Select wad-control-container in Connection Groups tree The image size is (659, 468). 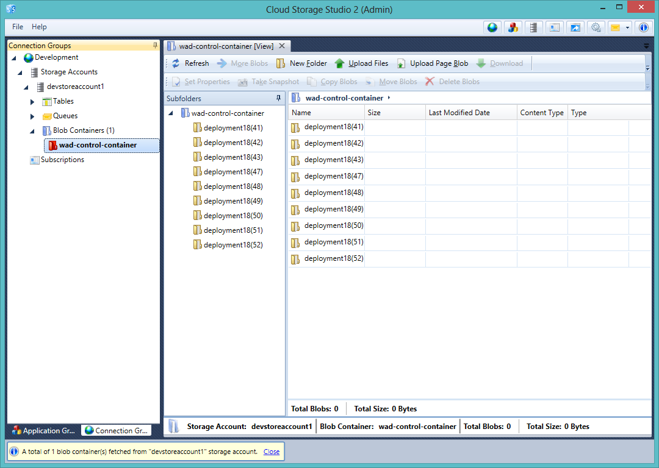(x=102, y=145)
